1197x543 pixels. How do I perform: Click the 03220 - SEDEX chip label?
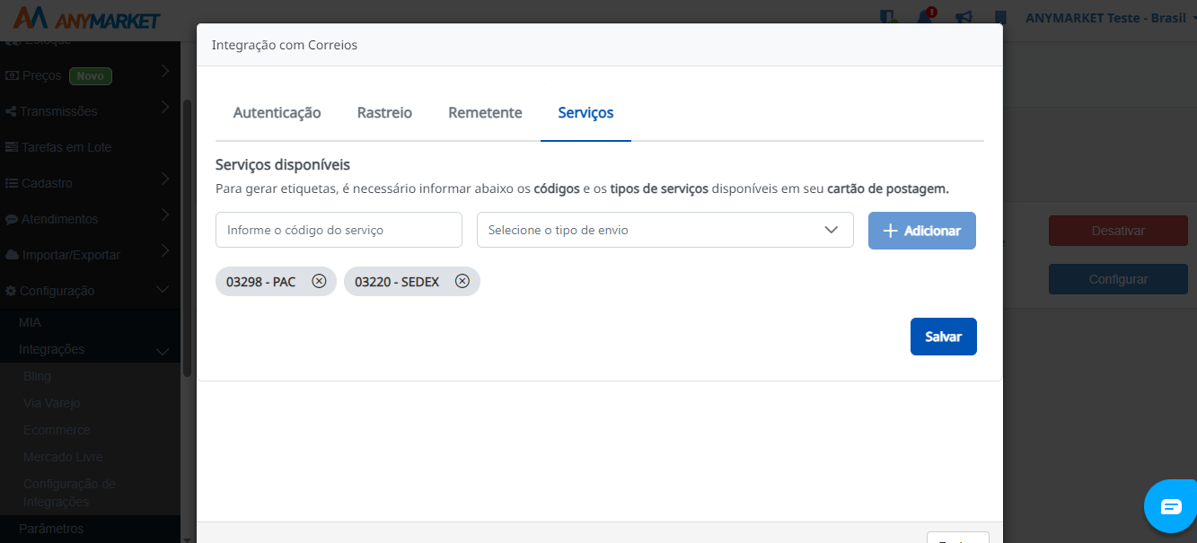tap(397, 282)
